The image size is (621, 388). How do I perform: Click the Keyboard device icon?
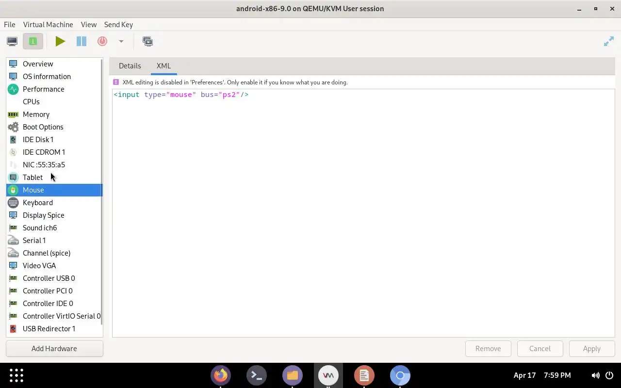13,203
